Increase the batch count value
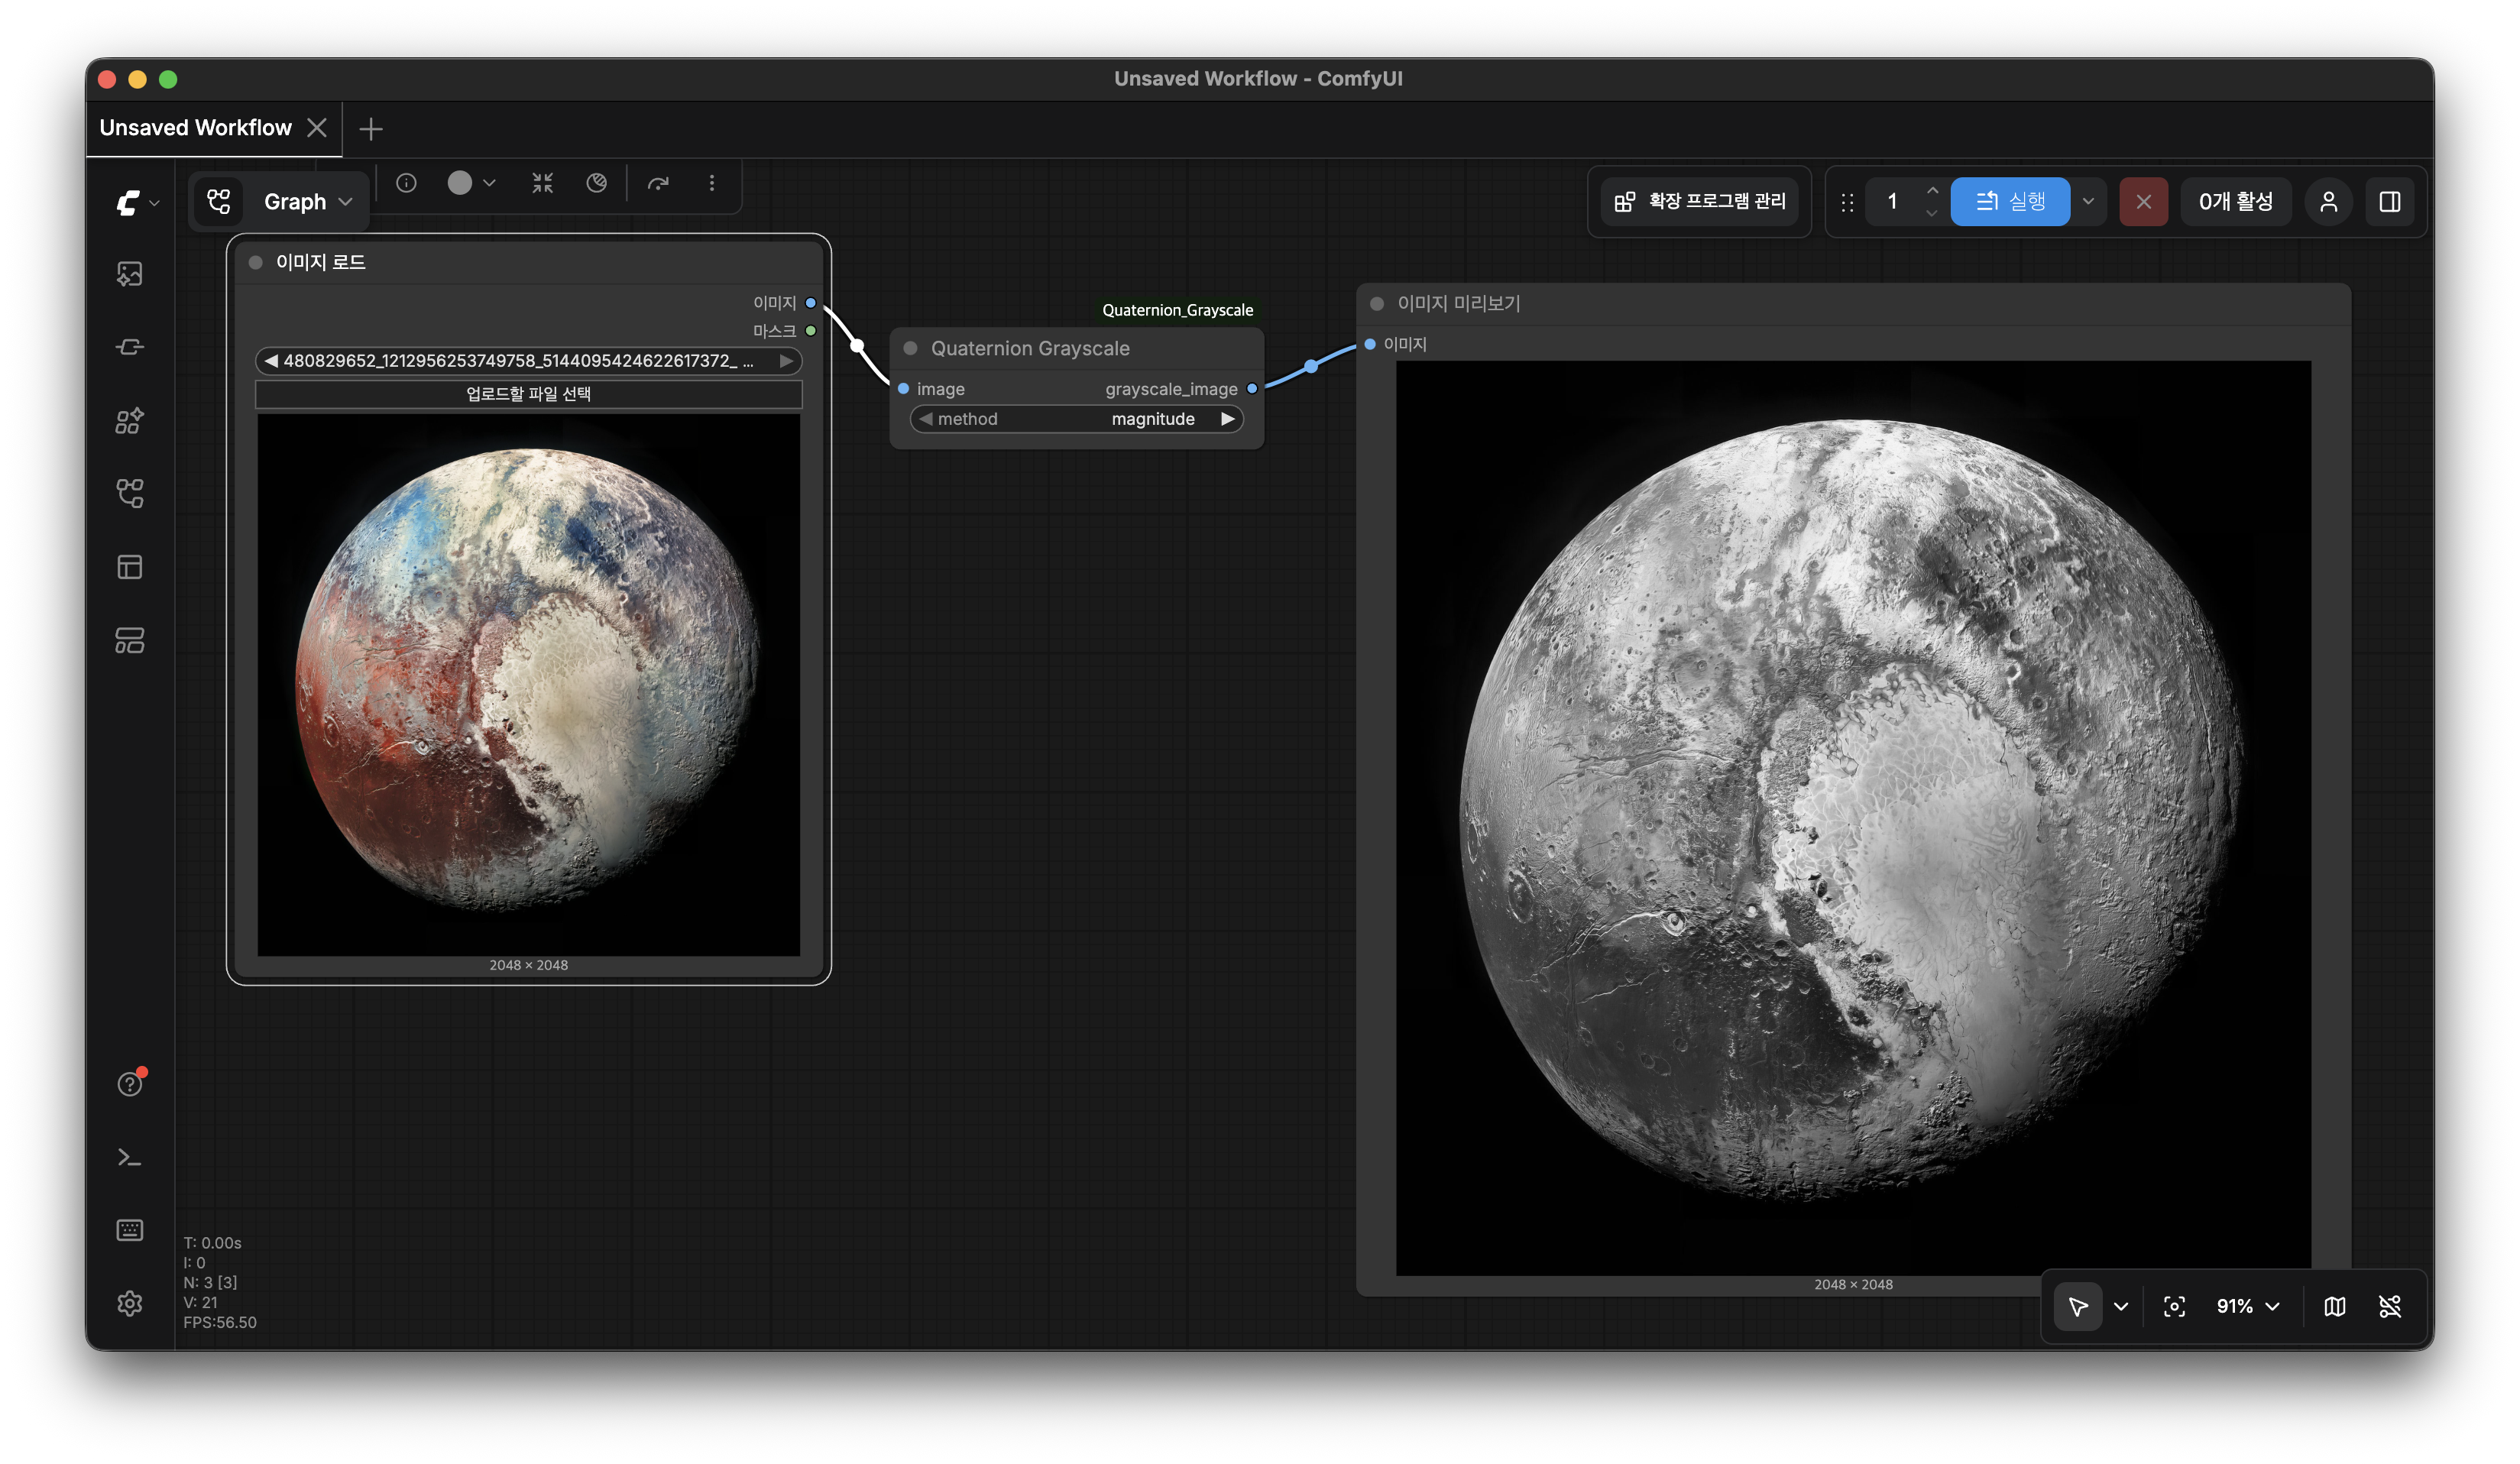 click(1932, 191)
